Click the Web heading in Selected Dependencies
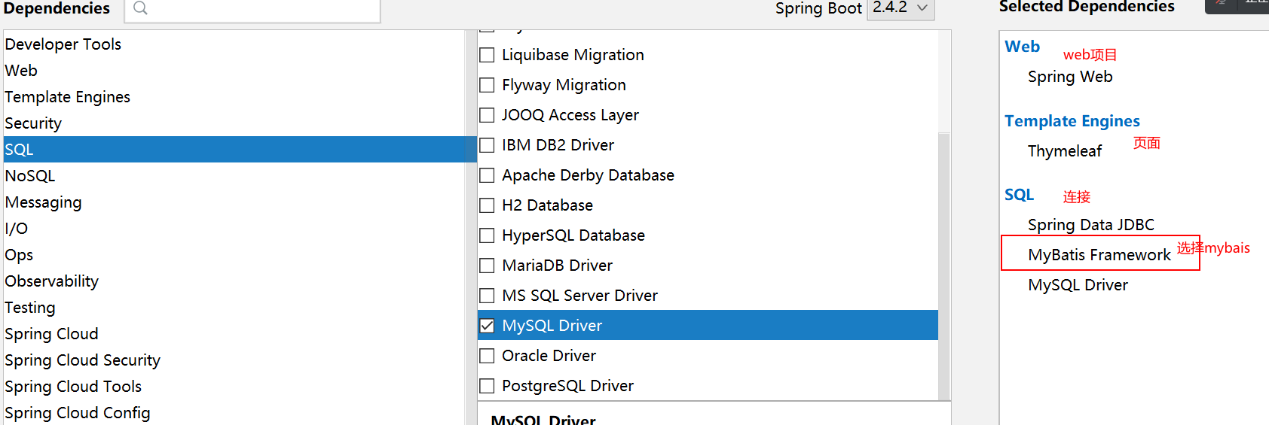Screen dimensions: 1269x425 [1023, 47]
